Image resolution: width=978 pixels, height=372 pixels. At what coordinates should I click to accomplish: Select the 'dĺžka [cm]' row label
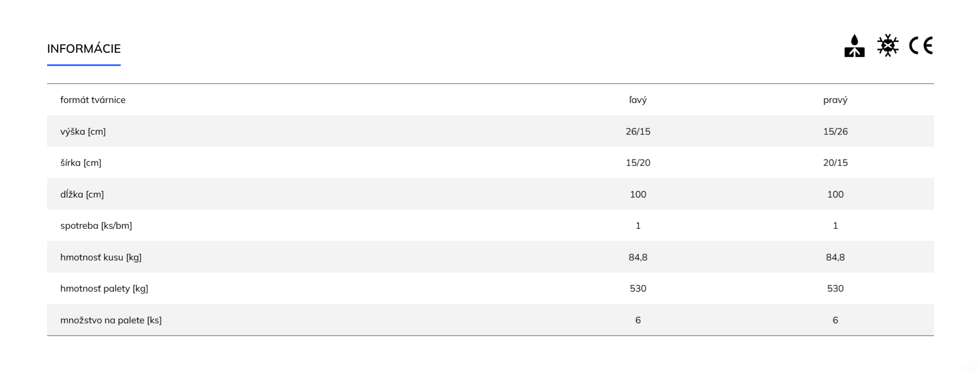click(82, 194)
